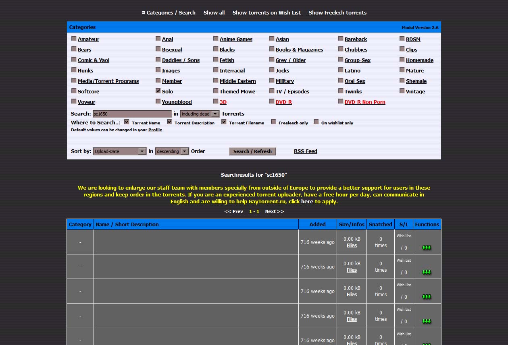
Task: Open the RSS-Feed link
Action: click(305, 151)
